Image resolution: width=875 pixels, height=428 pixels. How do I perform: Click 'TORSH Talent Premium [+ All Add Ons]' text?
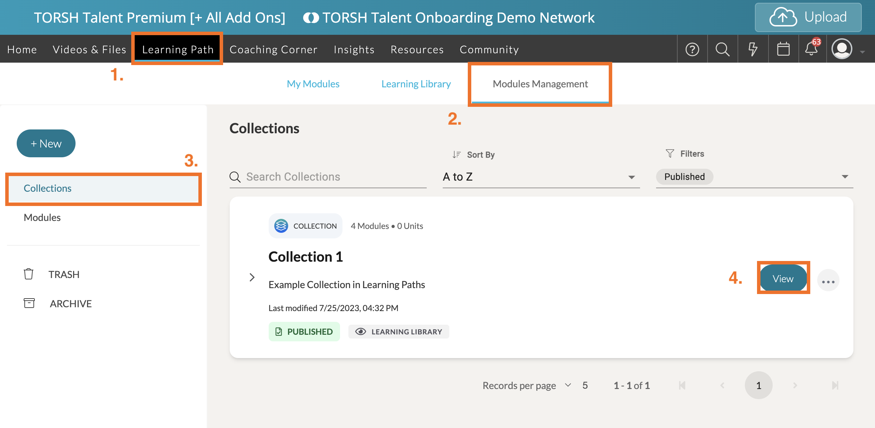tap(159, 18)
